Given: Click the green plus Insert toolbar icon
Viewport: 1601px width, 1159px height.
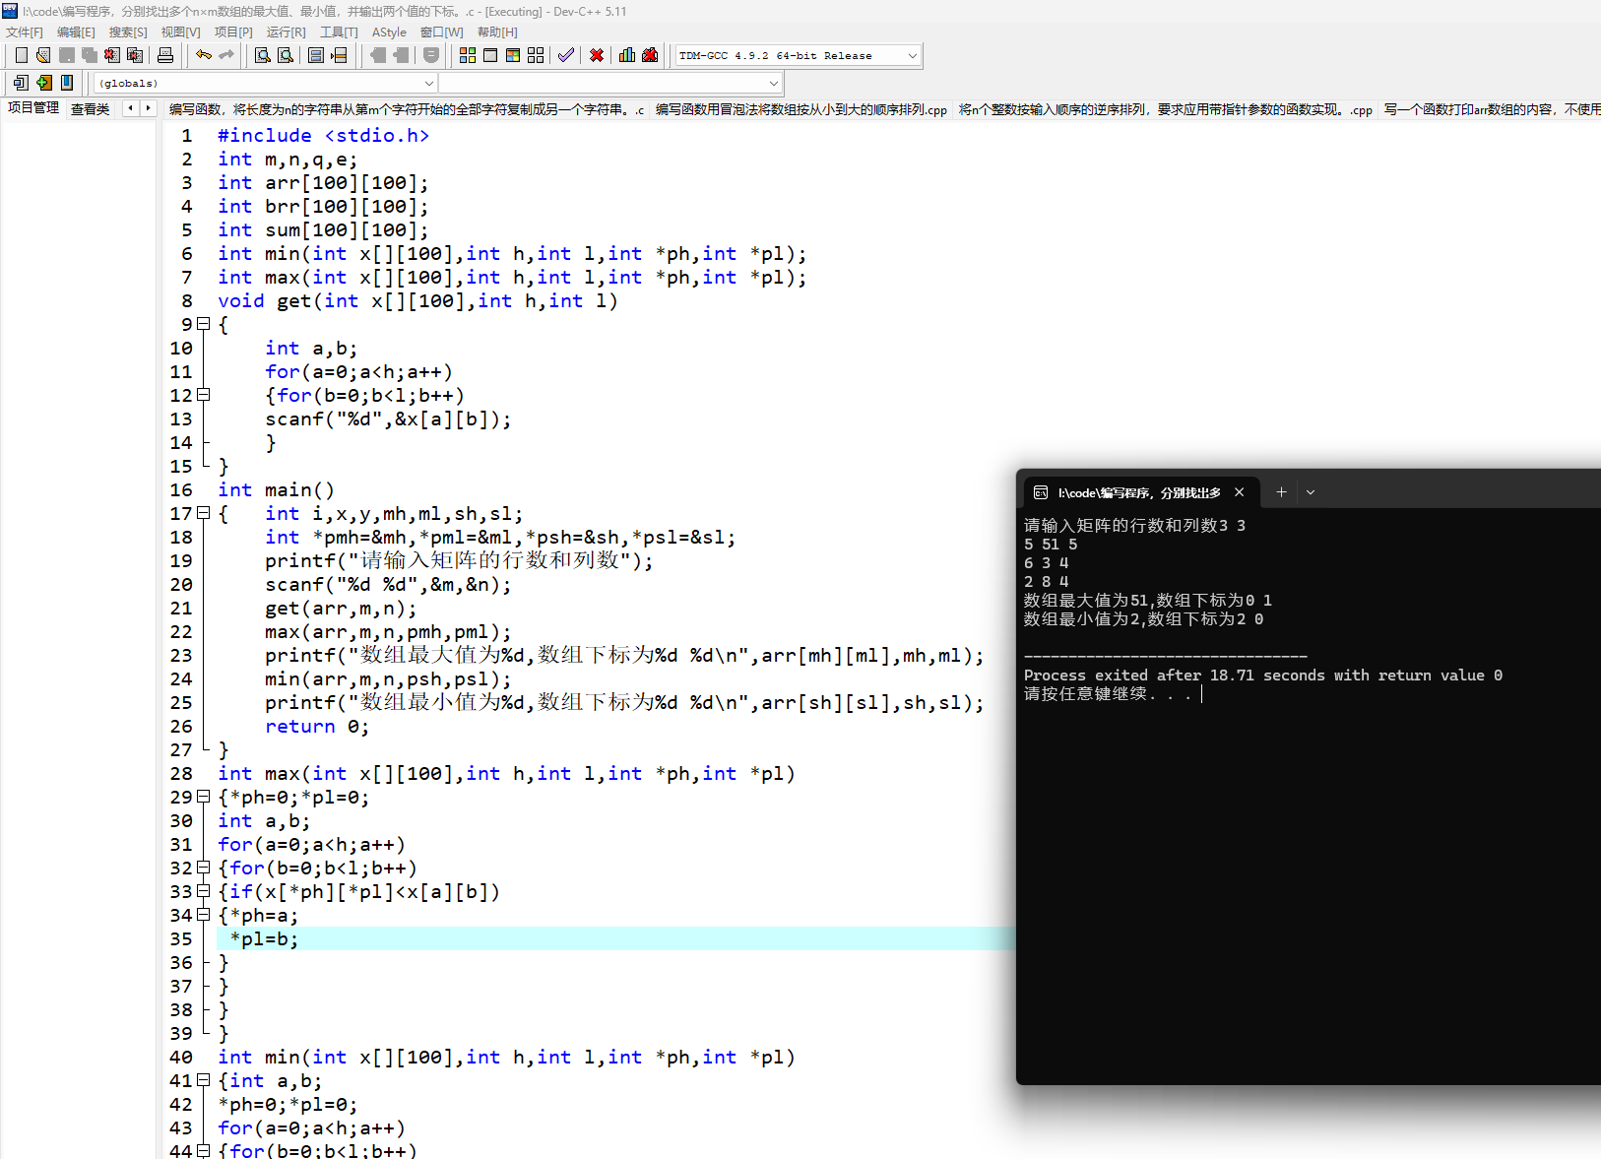Looking at the screenshot, I should (x=44, y=83).
